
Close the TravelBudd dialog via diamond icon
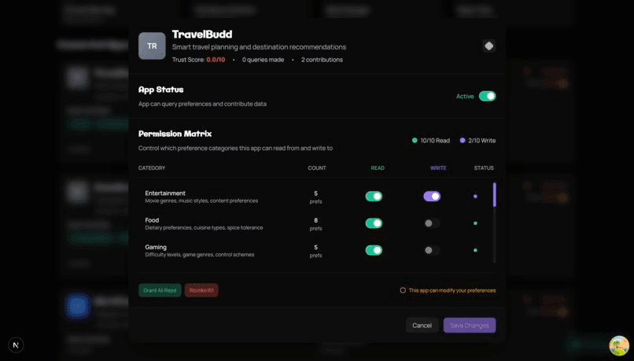click(488, 46)
